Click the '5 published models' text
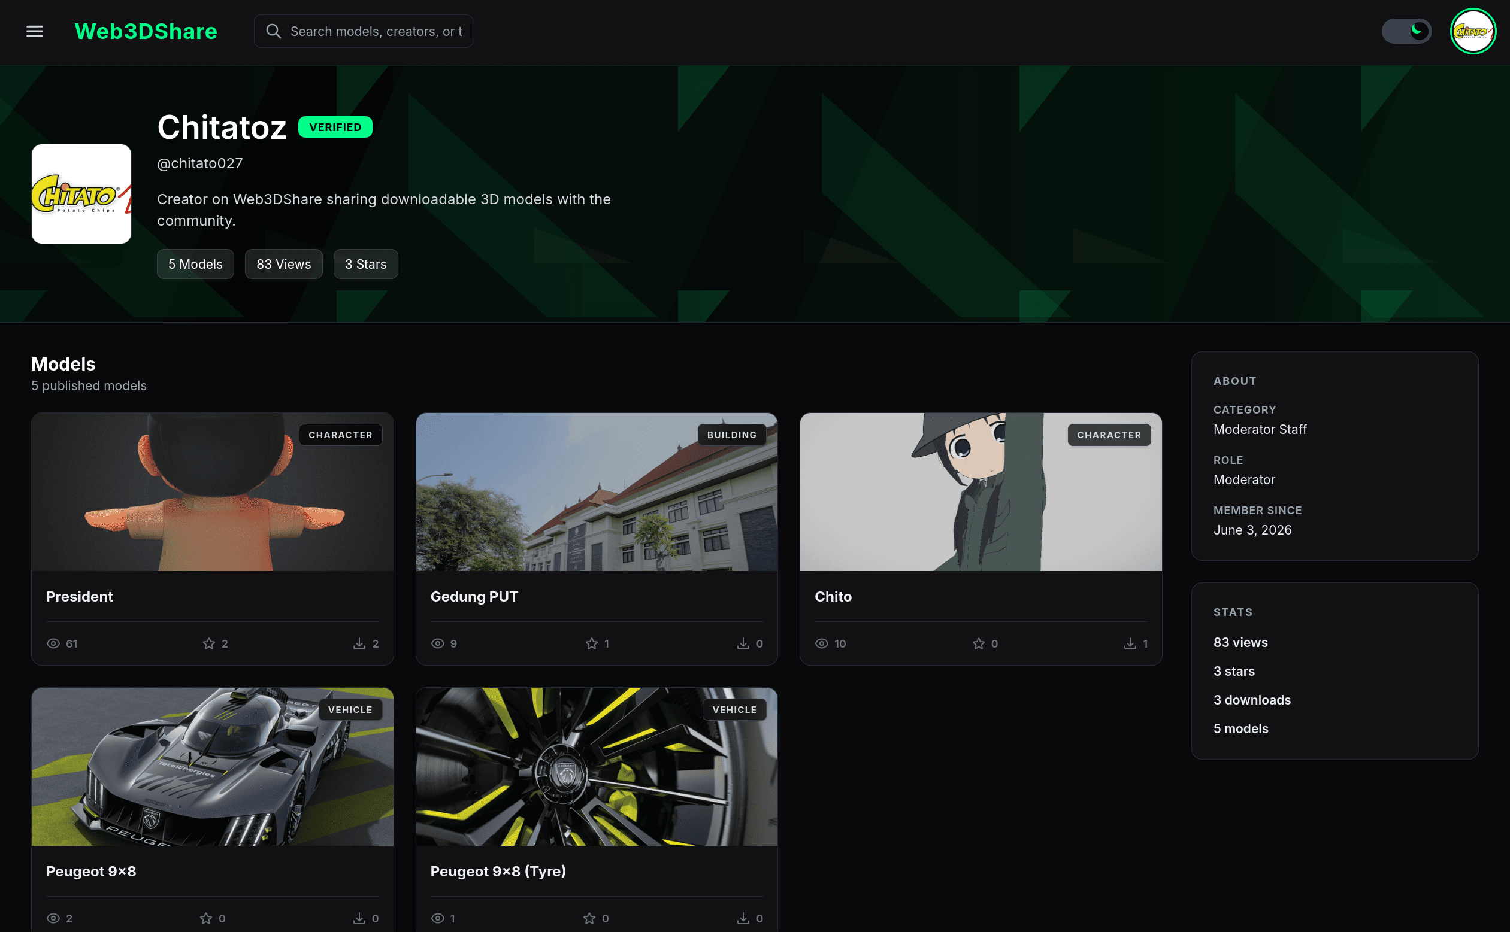This screenshot has width=1510, height=932. tap(89, 386)
